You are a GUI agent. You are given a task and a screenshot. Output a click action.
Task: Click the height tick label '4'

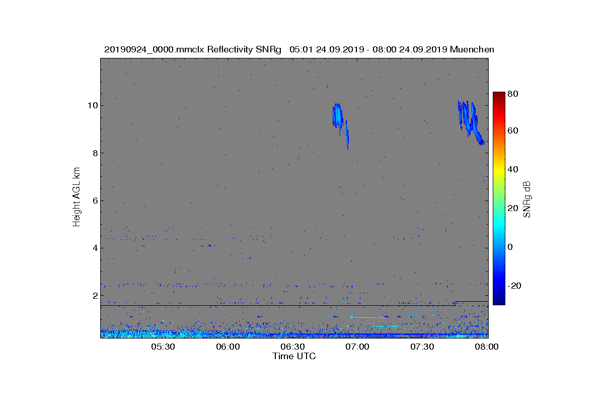(95, 248)
